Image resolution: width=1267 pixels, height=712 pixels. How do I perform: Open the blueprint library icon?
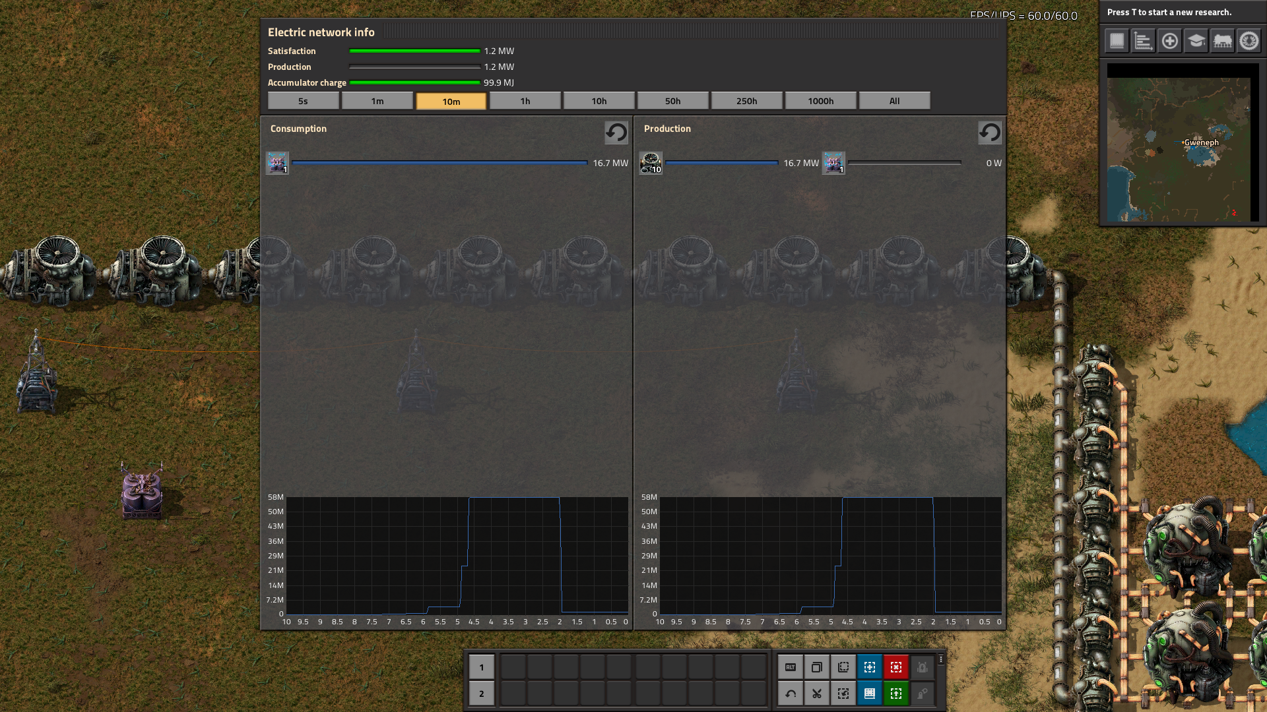1117,41
